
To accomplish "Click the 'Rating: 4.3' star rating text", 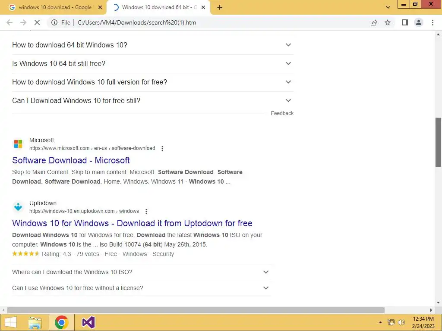I will click(57, 254).
